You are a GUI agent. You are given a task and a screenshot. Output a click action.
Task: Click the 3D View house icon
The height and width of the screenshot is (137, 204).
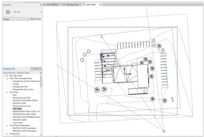pos(8,12)
